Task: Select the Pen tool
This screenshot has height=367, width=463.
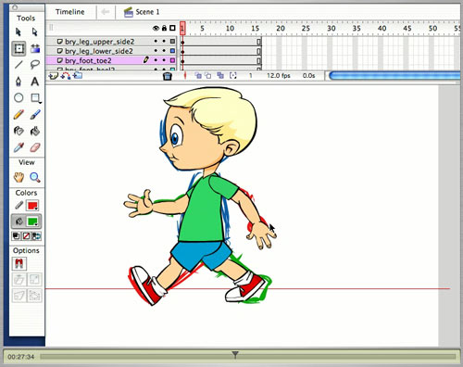Action: [19, 82]
